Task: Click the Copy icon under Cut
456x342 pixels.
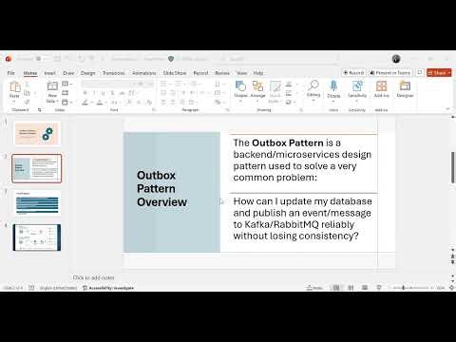Action: 27,93
